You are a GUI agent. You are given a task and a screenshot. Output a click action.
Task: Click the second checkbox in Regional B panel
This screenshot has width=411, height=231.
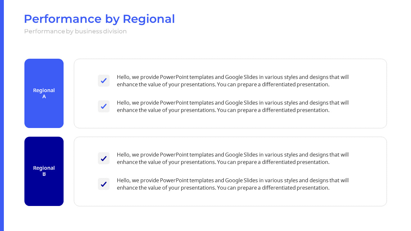point(104,184)
